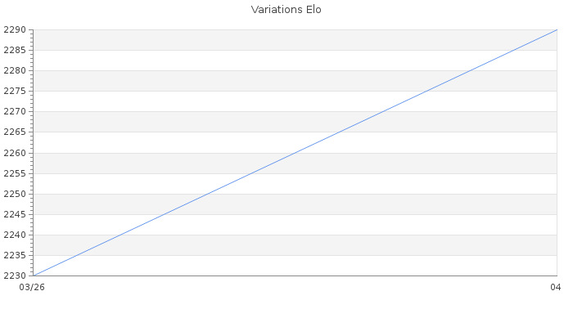573x327 pixels.
Task: Click the 2250 y-axis label
Action: pyautogui.click(x=16, y=194)
